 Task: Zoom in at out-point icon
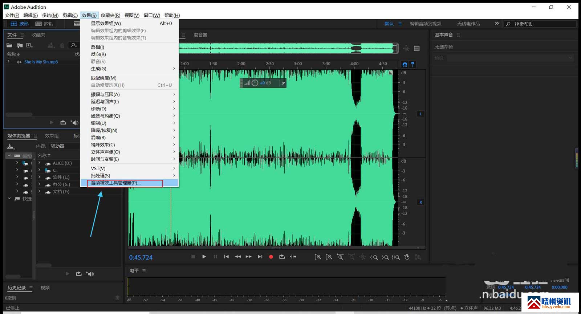[385, 257]
